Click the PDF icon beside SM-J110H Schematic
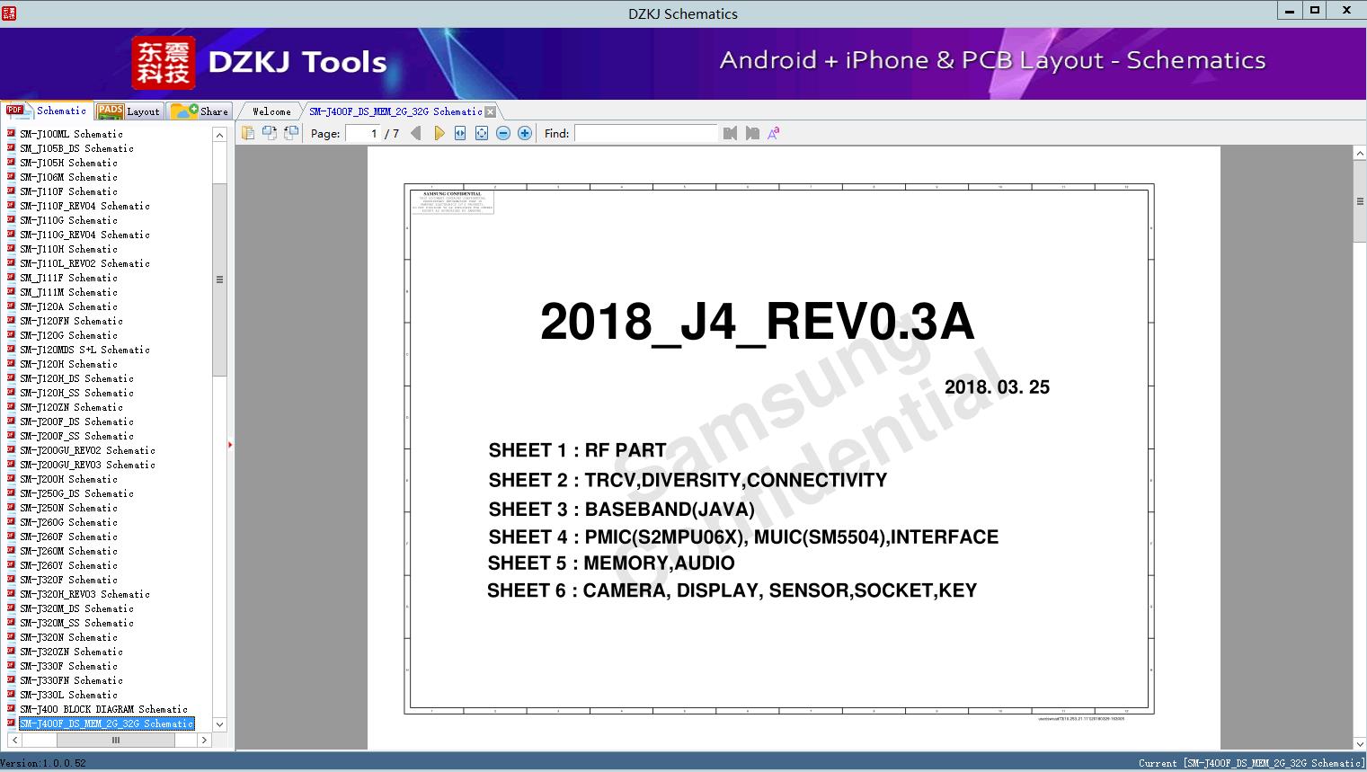1367x772 pixels. pos(12,249)
